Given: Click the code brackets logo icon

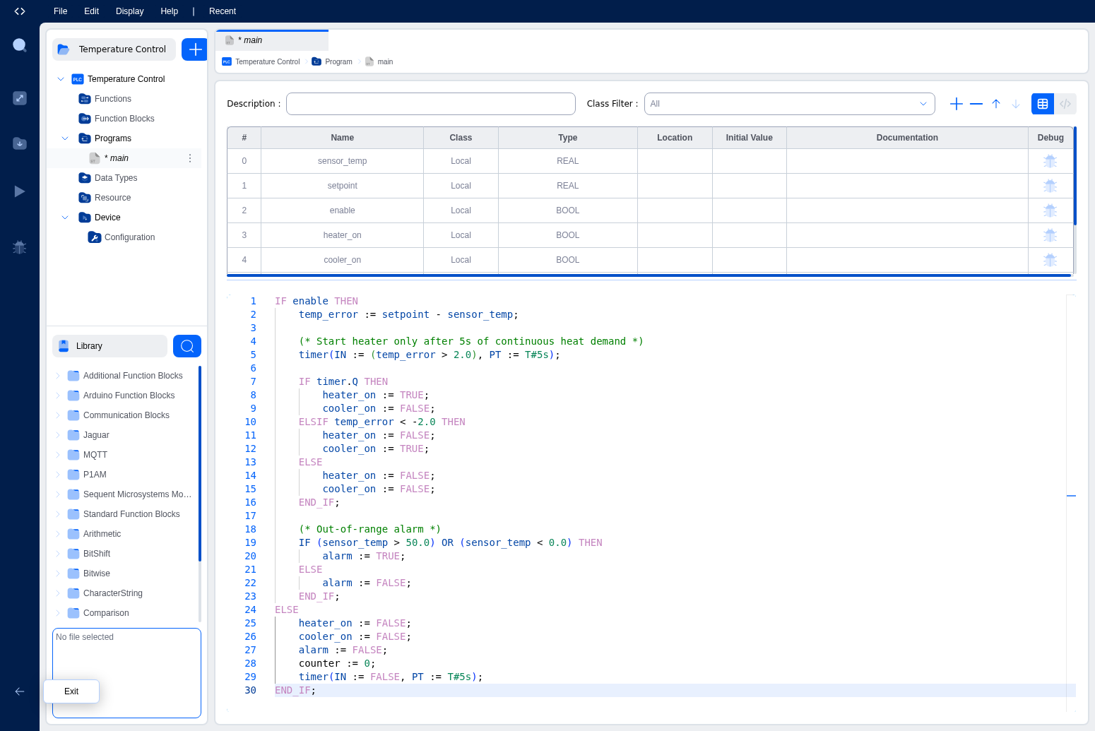Looking at the screenshot, I should [20, 11].
